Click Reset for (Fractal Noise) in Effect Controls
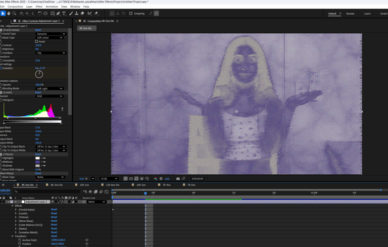Image resolution: width=388 pixels, height=247 pixels. (x=38, y=30)
